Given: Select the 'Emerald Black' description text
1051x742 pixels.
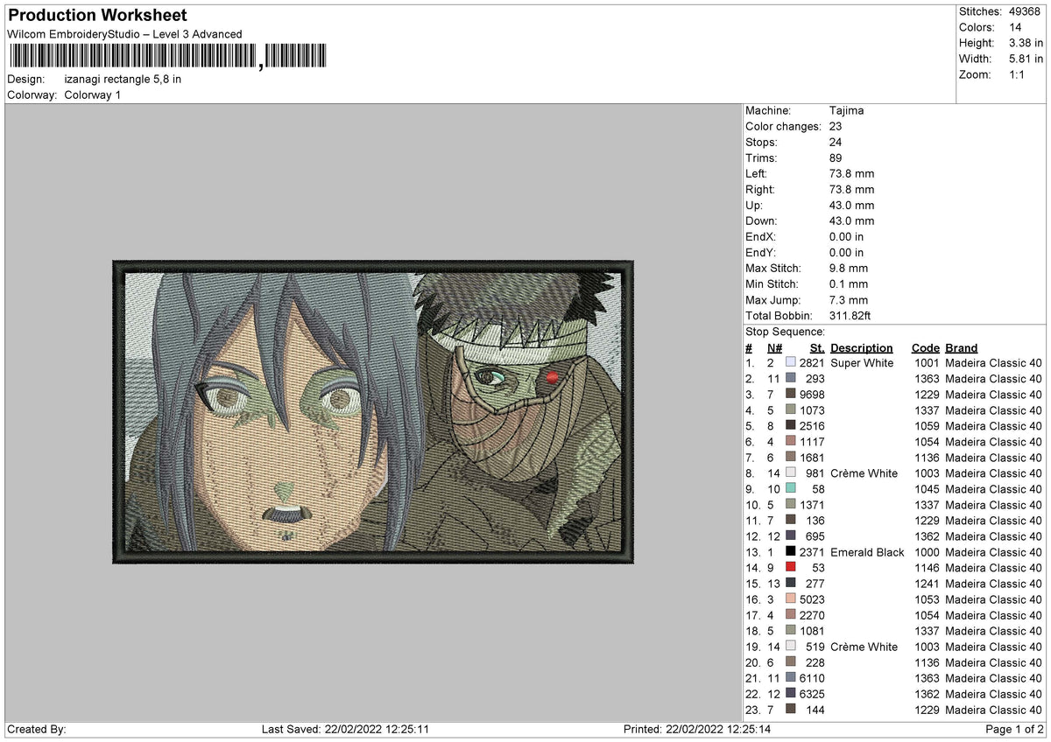Looking at the screenshot, I should coord(867,552).
